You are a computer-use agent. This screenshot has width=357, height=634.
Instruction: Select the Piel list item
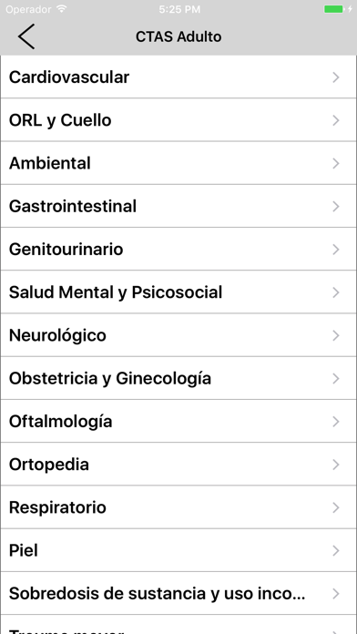[x=178, y=550]
